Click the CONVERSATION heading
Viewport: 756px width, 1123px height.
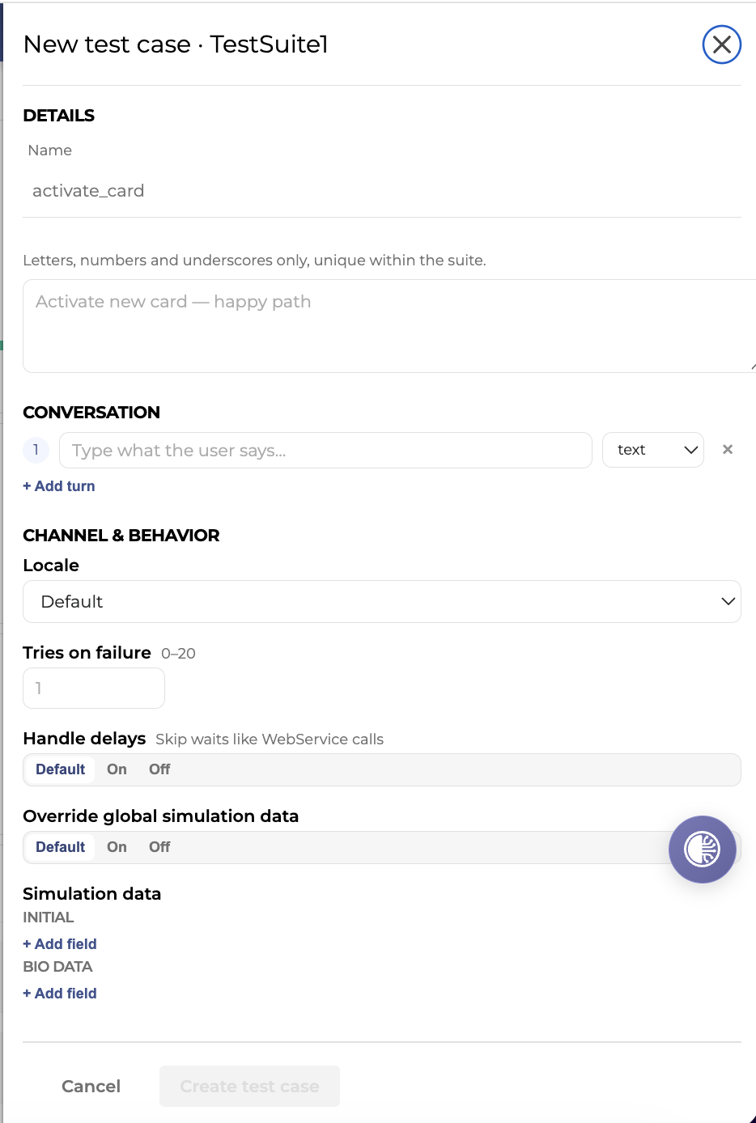91,413
